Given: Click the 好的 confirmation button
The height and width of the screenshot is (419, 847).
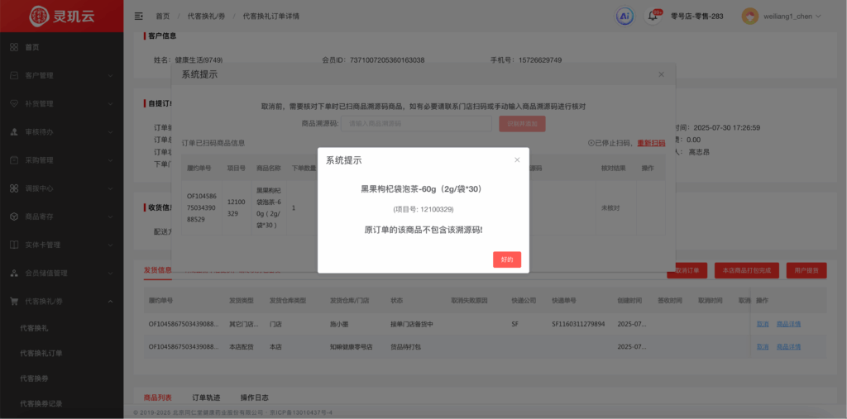Looking at the screenshot, I should 506,259.
